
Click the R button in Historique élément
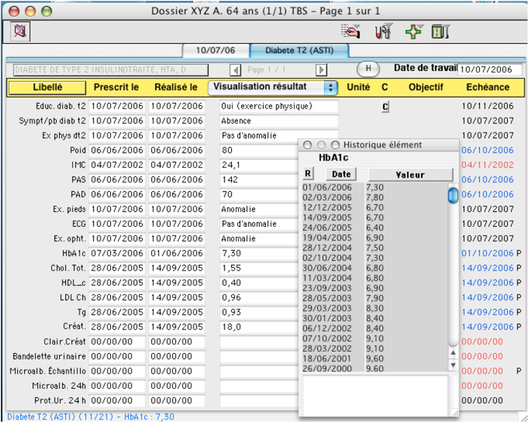308,173
